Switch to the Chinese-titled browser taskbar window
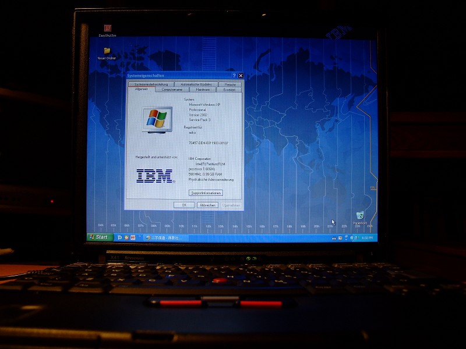 click(x=167, y=238)
